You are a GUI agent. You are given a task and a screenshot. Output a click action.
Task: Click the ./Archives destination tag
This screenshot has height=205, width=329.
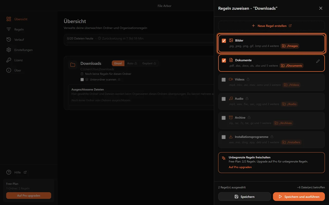[283, 123]
